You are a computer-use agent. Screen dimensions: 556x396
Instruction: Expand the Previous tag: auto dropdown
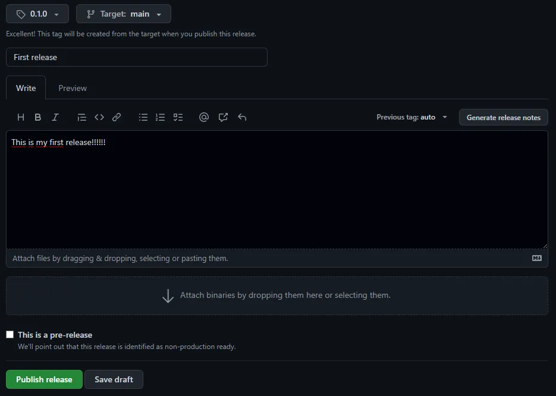(x=411, y=117)
